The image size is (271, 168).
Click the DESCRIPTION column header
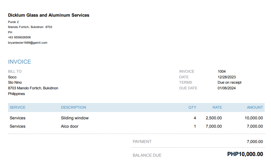(x=74, y=107)
